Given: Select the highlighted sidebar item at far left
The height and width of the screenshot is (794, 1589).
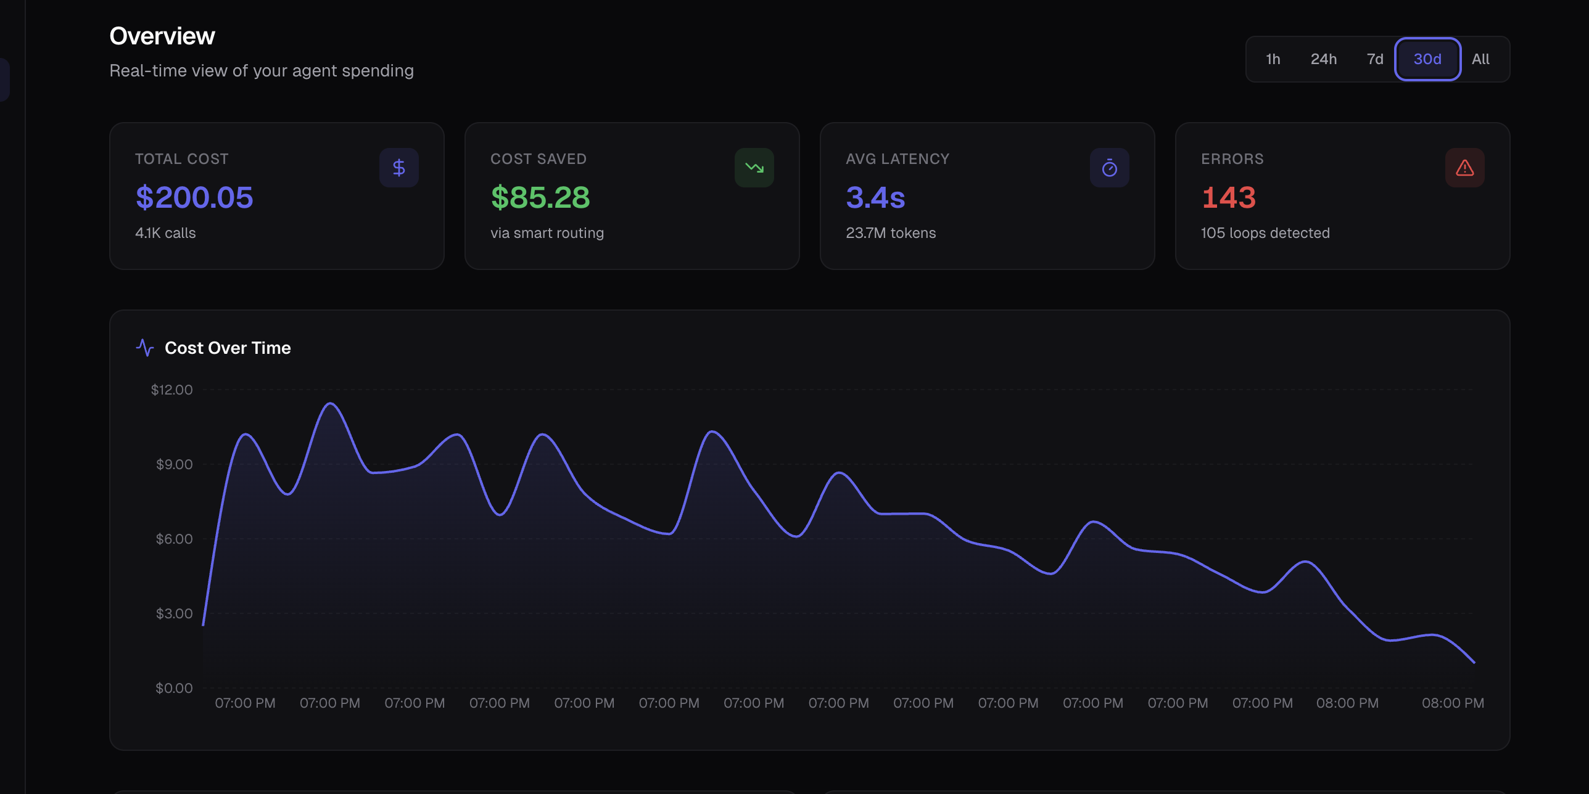Looking at the screenshot, I should (5, 79).
